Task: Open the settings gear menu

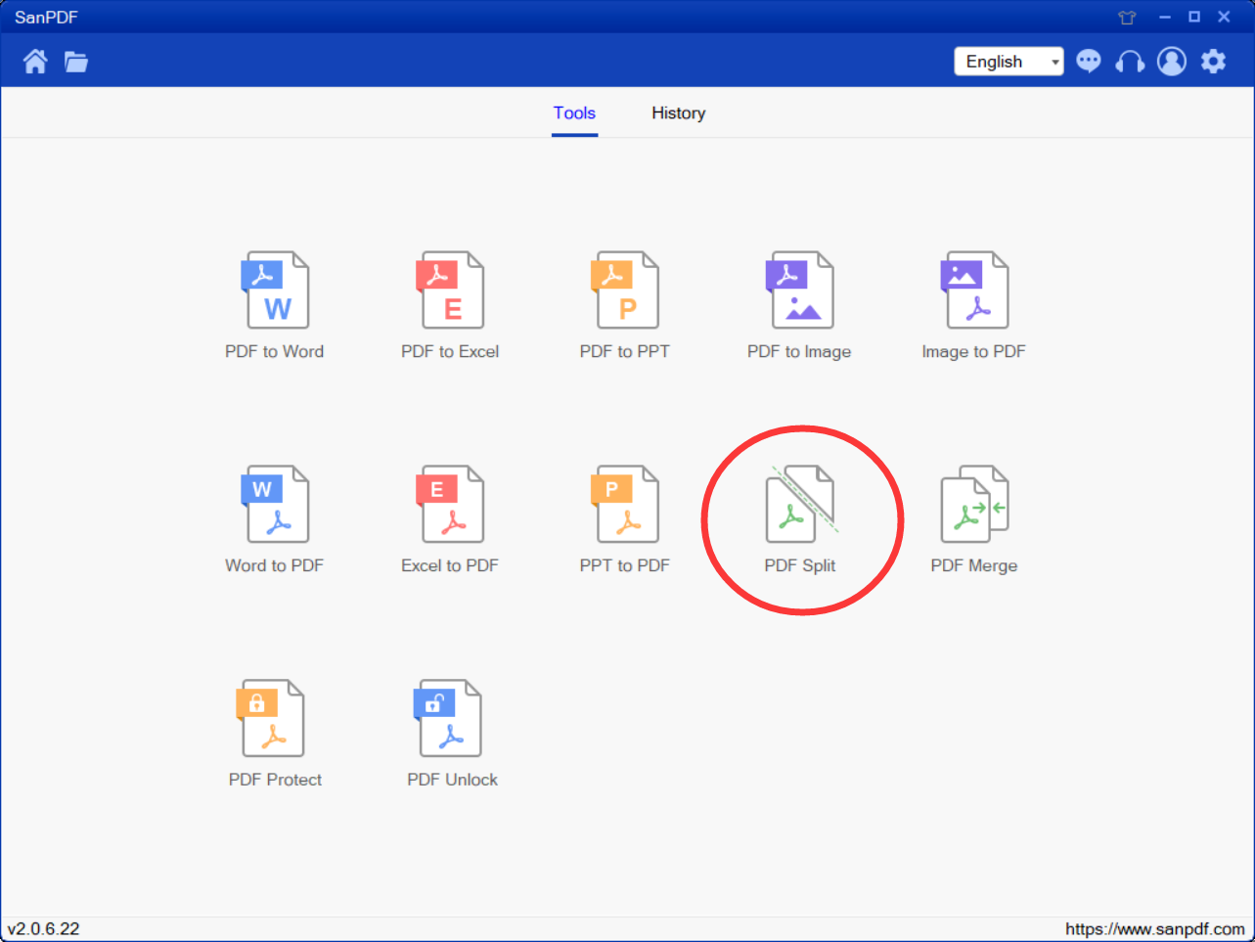Action: point(1213,61)
